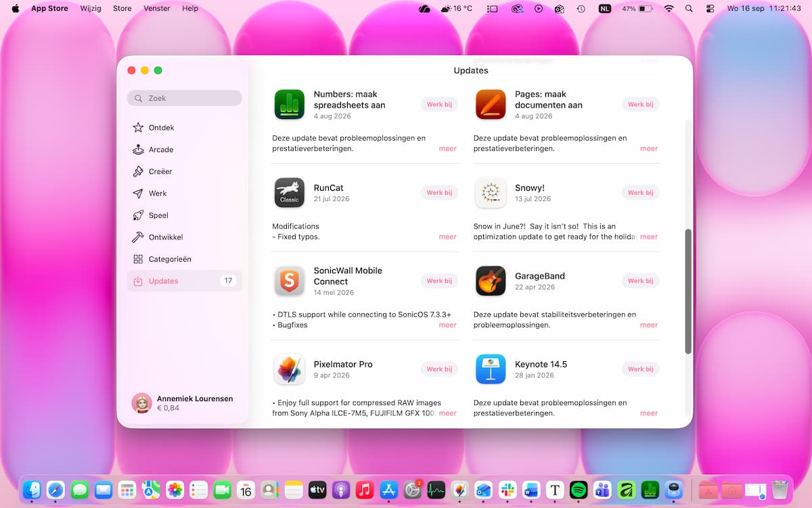This screenshot has width=812, height=508.
Task: Update Pages with Werk bij
Action: [x=640, y=104]
